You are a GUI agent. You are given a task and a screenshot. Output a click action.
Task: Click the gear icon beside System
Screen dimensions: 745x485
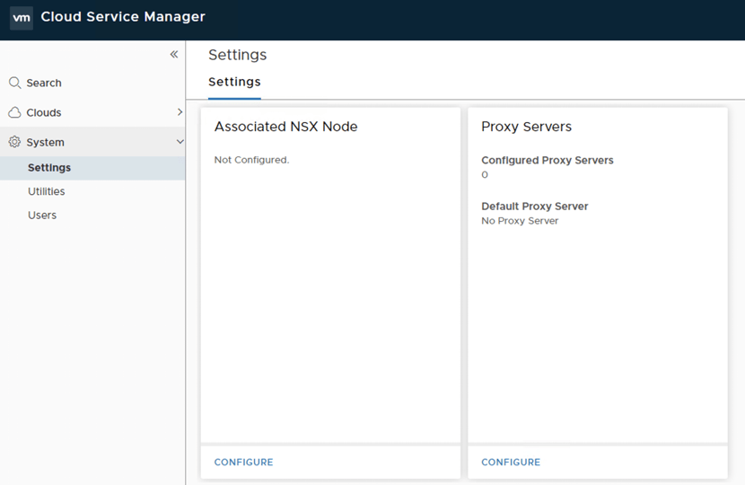(x=14, y=142)
